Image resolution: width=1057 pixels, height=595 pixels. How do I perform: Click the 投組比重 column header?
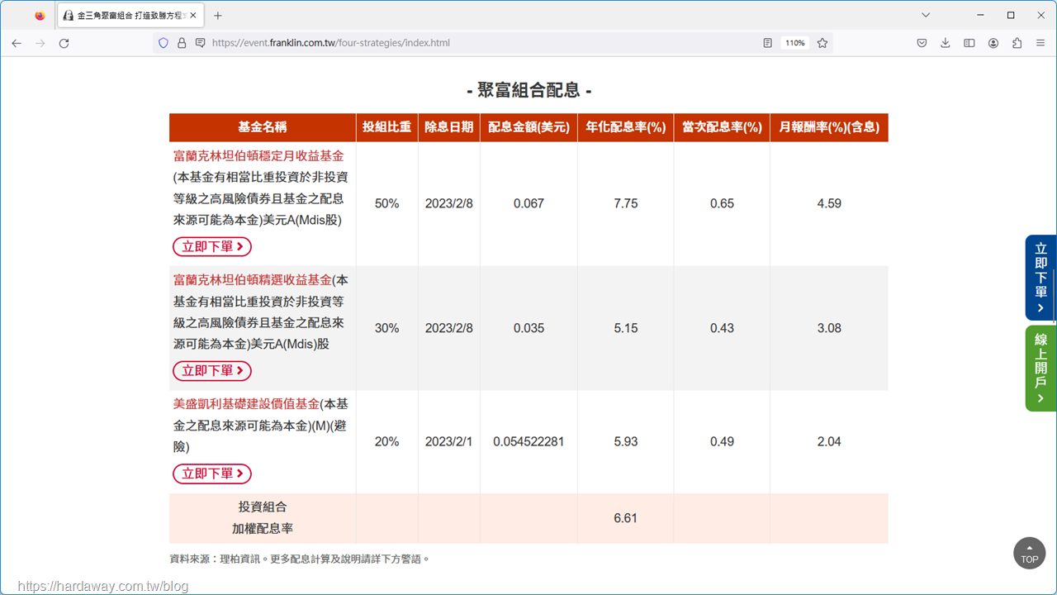(x=386, y=127)
